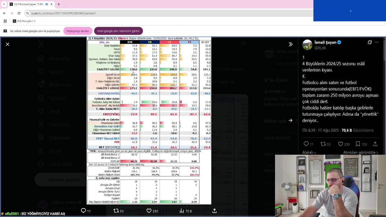Reply icon with 11 in the side panel
Image resolution: width=386 pixels, height=217 pixels.
pos(306,144)
